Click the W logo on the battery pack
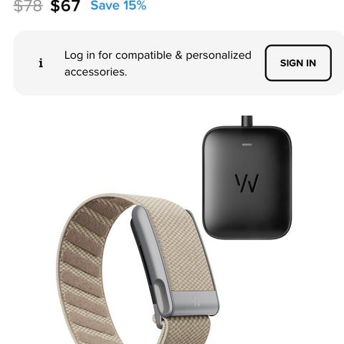Viewport: 344px width, 344px height. click(247, 183)
